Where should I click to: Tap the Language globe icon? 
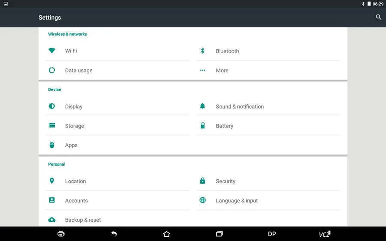click(202, 200)
